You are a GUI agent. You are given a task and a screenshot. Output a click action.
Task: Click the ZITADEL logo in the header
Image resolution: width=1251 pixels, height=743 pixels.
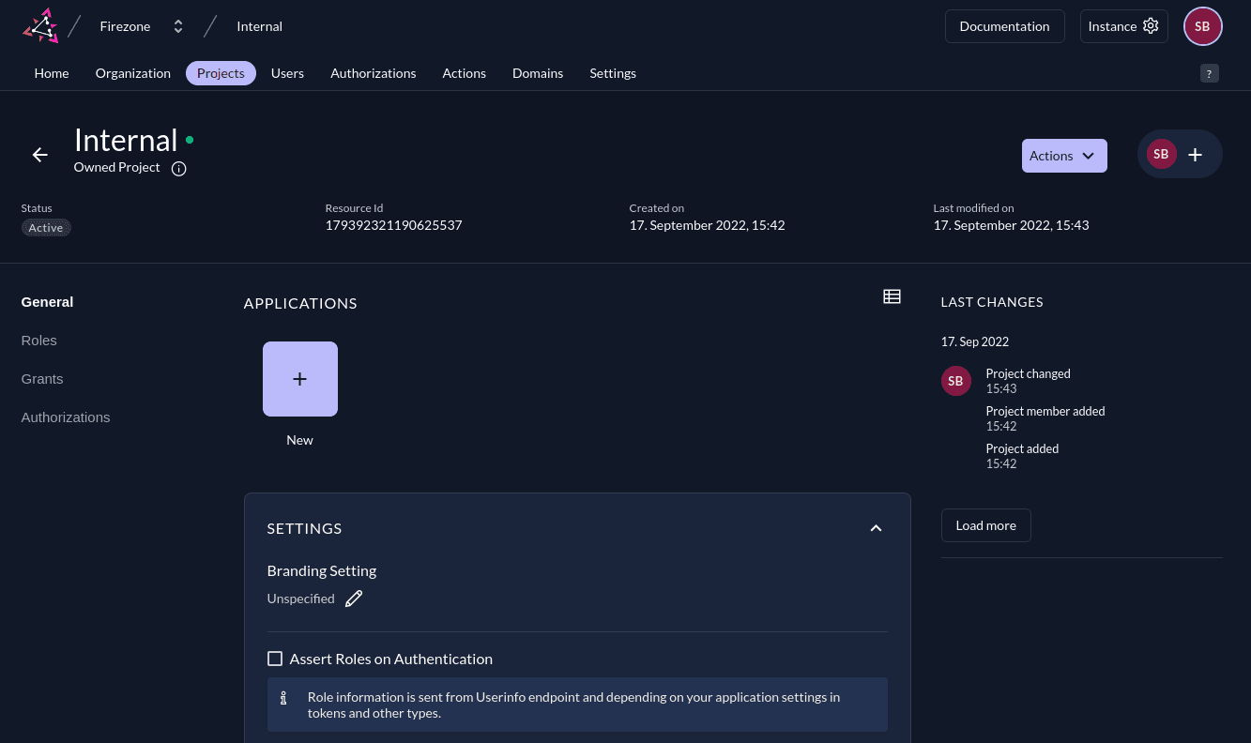40,25
